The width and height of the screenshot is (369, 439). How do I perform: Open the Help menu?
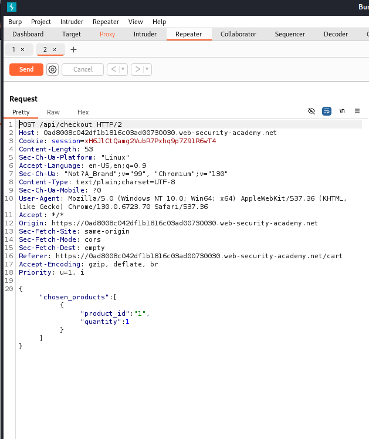coord(160,22)
